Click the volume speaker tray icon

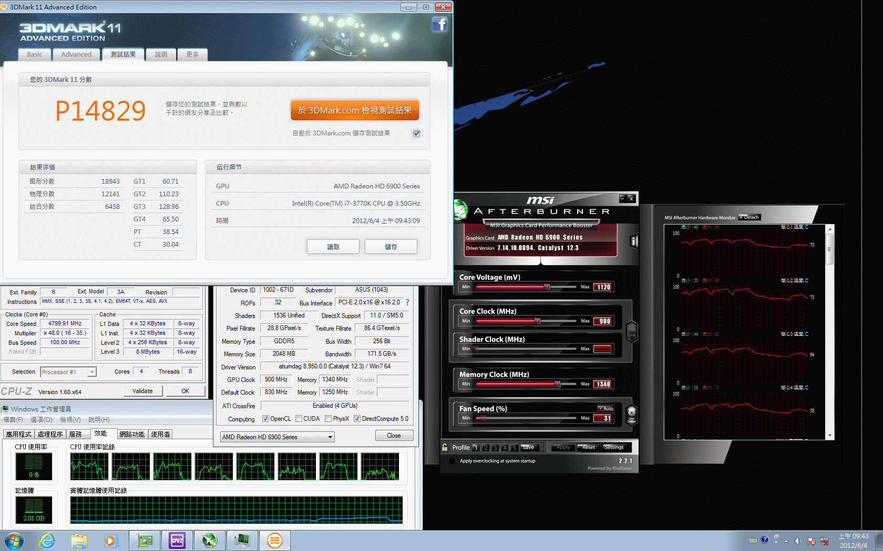click(x=798, y=541)
